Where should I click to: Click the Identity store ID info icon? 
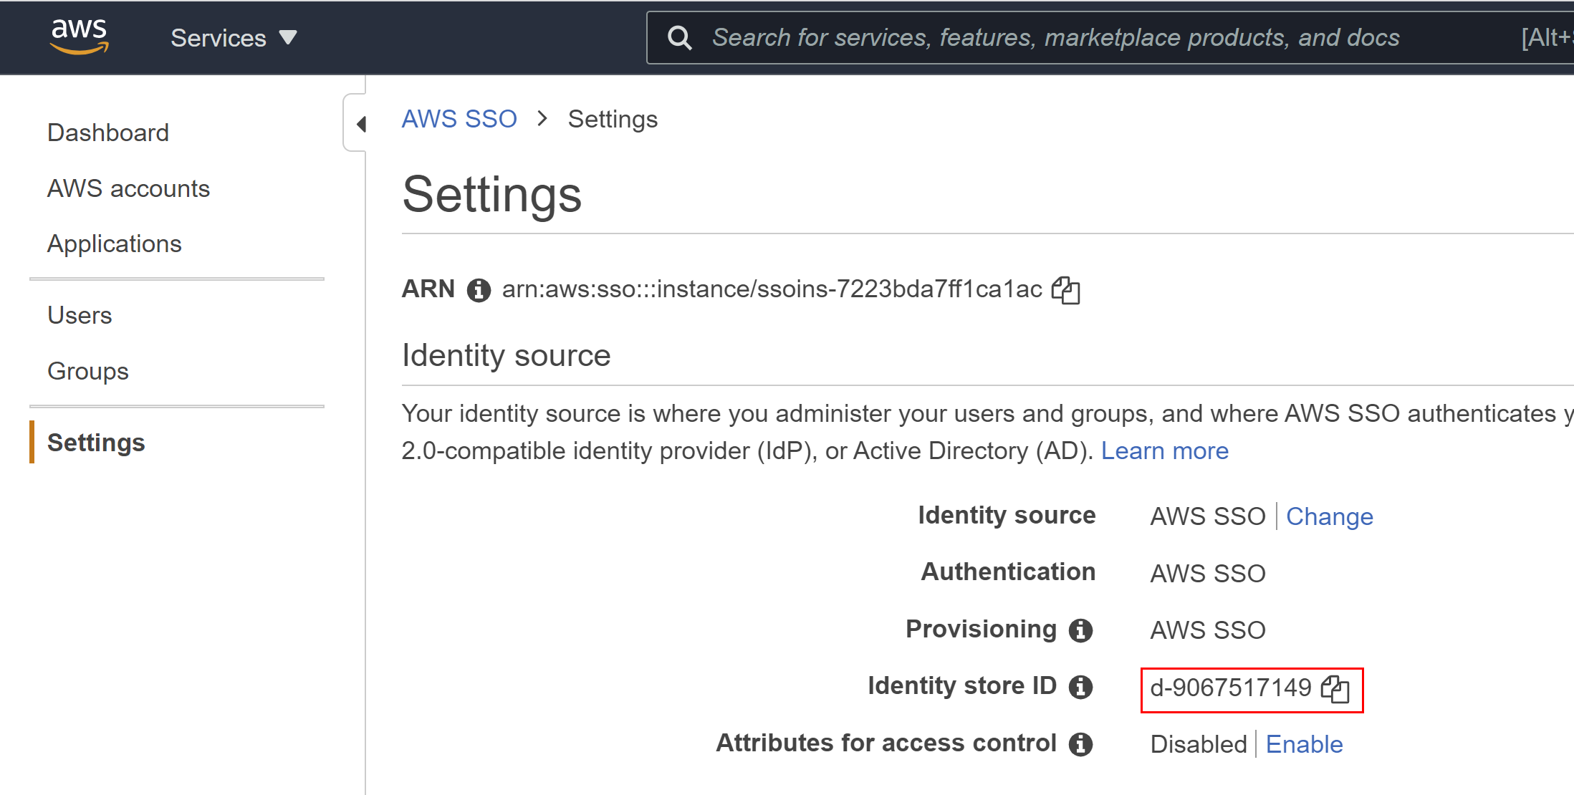coord(1080,687)
